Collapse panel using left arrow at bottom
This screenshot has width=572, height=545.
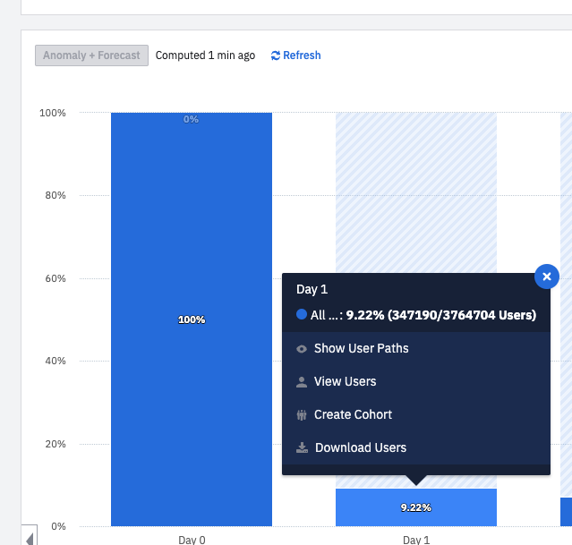(x=30, y=538)
